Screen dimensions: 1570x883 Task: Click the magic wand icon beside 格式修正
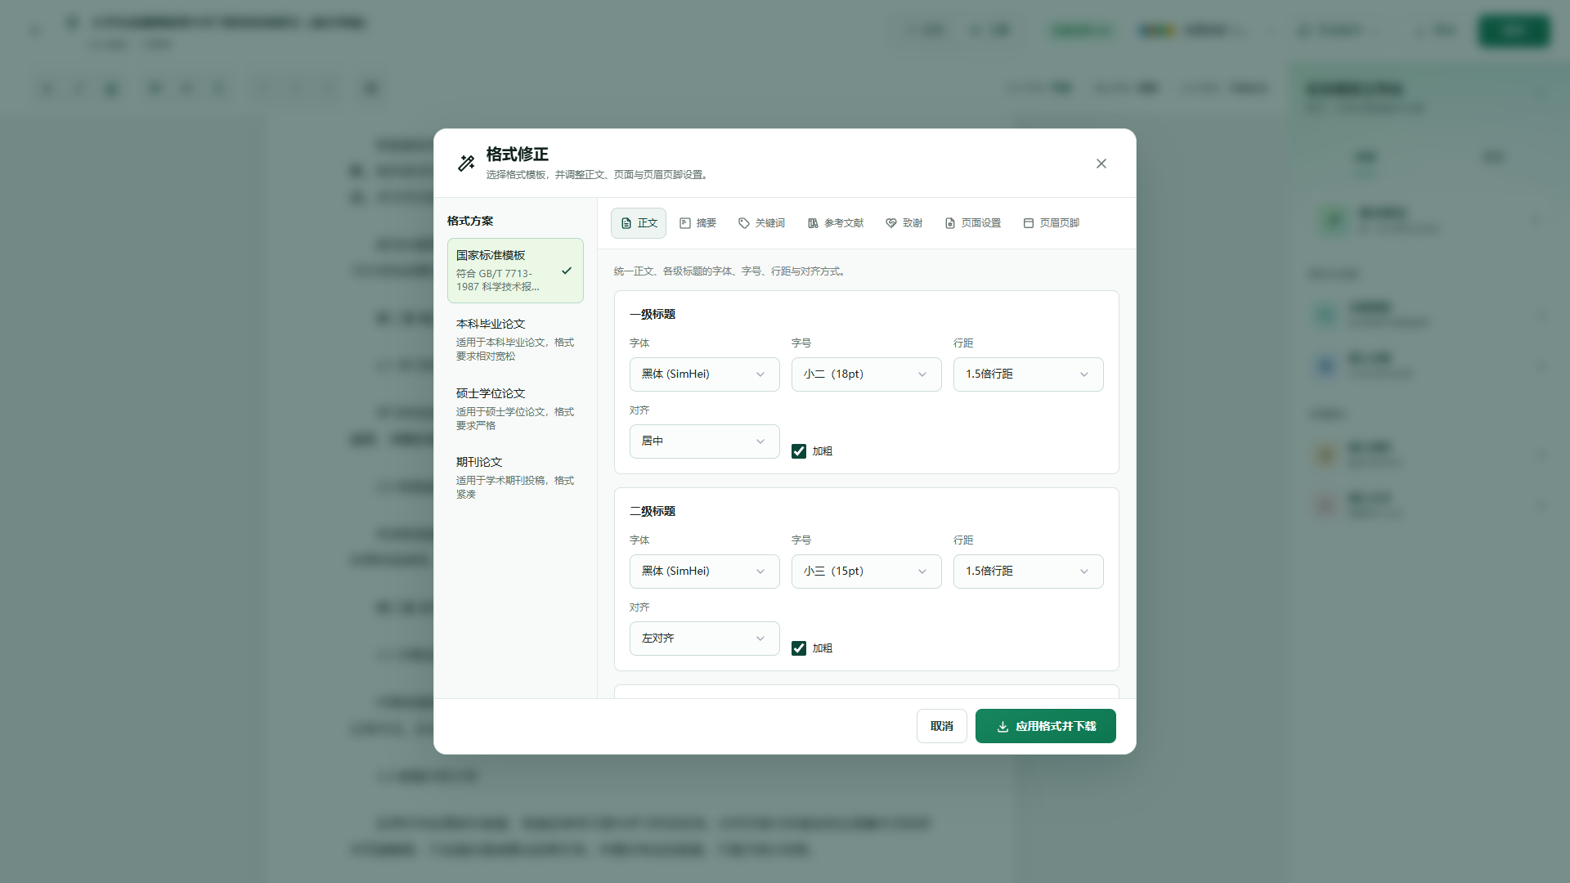[x=466, y=164]
